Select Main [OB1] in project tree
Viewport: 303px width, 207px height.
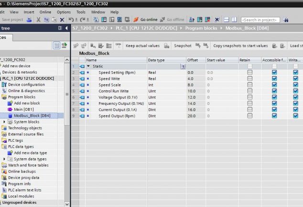[x=24, y=109]
